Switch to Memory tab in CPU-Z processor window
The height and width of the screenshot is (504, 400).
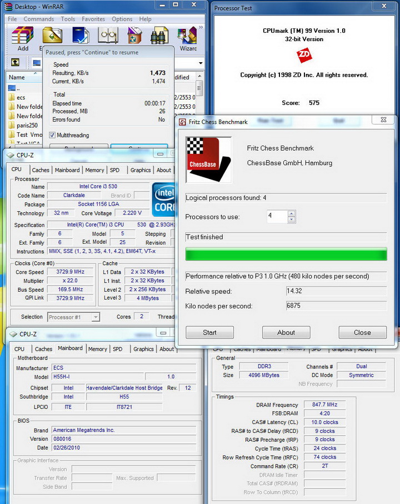point(94,170)
